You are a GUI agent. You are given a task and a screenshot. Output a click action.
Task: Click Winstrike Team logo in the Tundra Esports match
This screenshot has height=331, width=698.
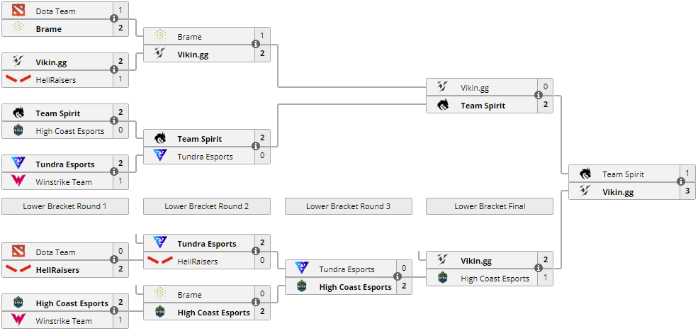[x=18, y=182]
